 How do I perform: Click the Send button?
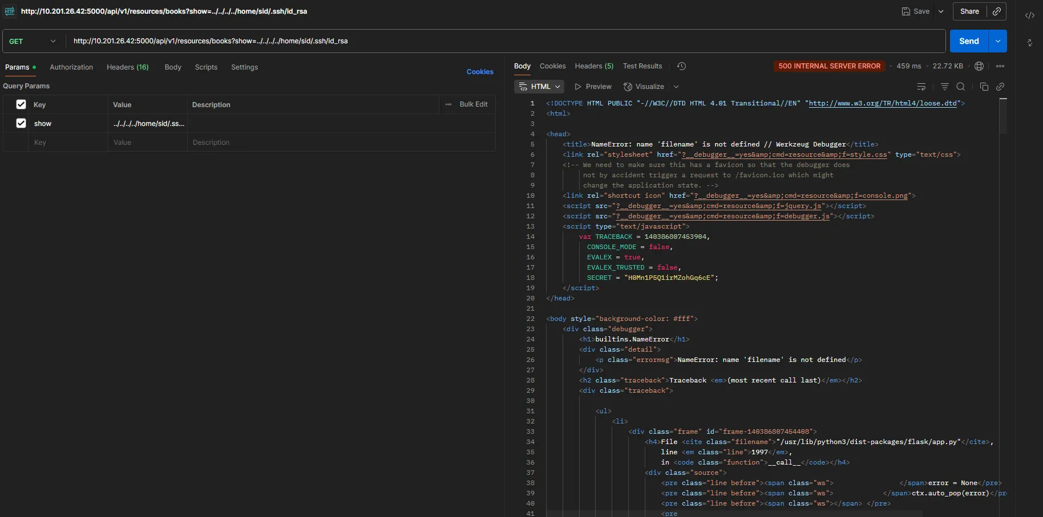click(x=970, y=41)
